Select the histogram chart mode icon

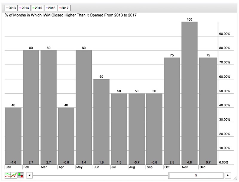(x=21, y=175)
